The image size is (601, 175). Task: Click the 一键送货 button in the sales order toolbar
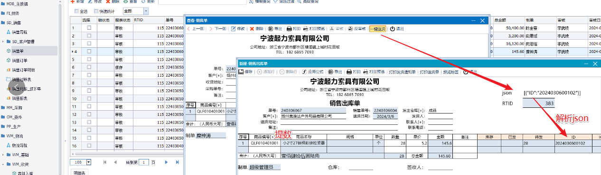pos(378,29)
